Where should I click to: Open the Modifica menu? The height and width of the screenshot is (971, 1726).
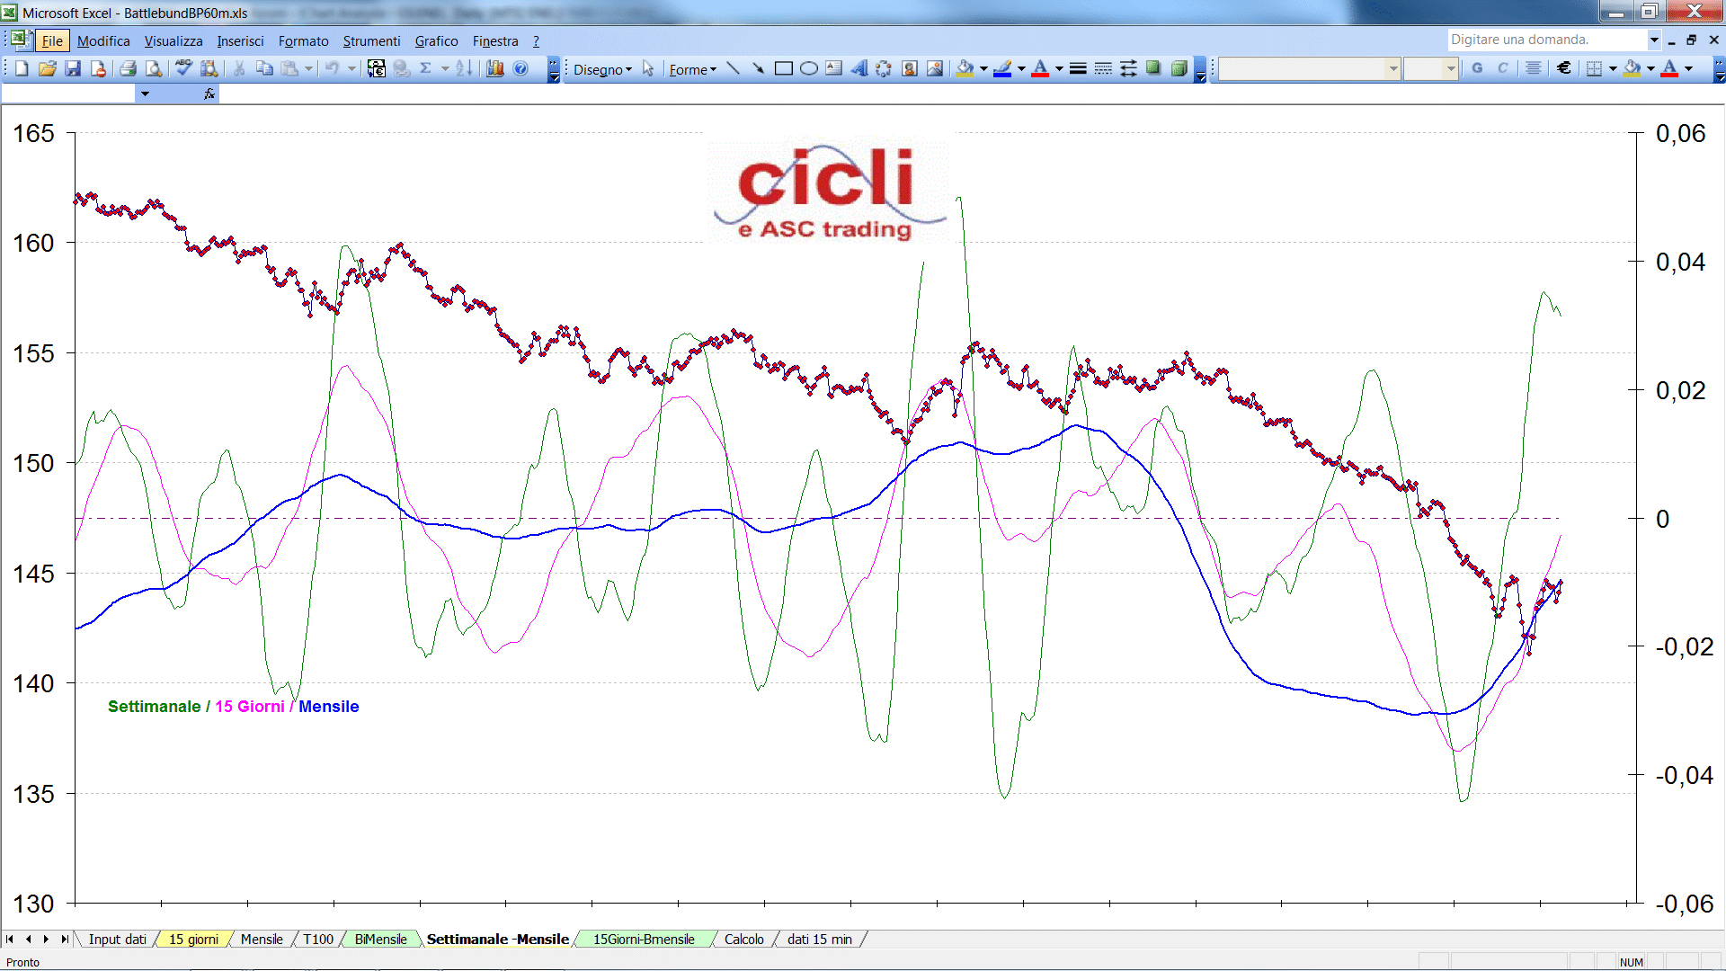click(103, 40)
